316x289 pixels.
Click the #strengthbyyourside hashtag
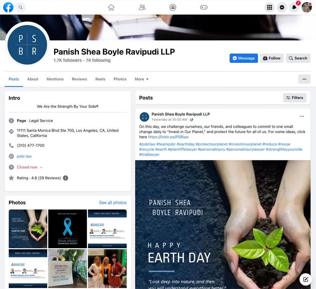[x=284, y=149]
